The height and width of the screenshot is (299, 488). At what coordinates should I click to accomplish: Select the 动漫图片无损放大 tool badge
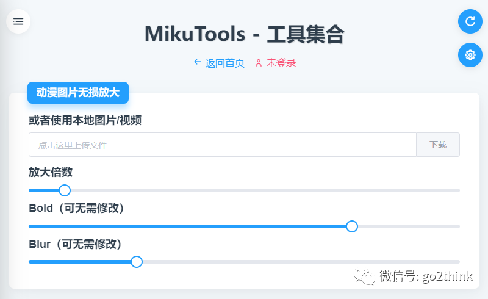[78, 93]
